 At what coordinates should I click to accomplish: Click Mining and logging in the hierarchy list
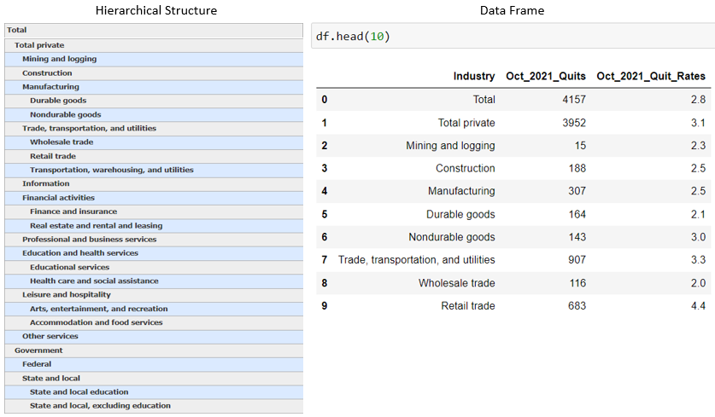pyautogui.click(x=59, y=59)
